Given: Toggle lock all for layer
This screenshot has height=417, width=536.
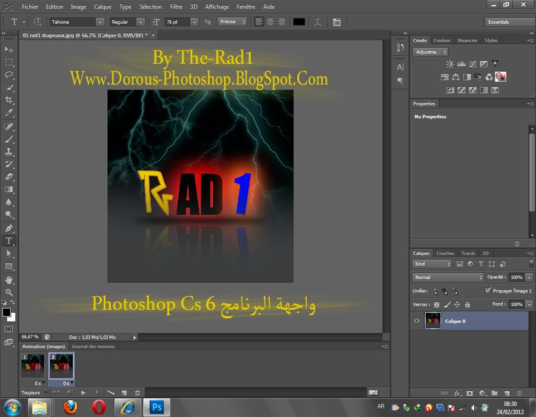Looking at the screenshot, I should tap(468, 304).
